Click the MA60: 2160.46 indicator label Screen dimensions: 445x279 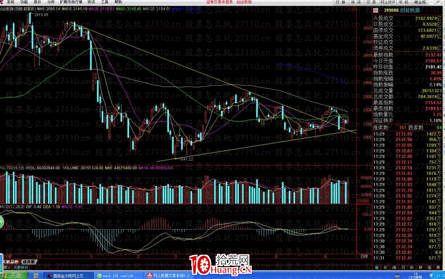pos(129,9)
